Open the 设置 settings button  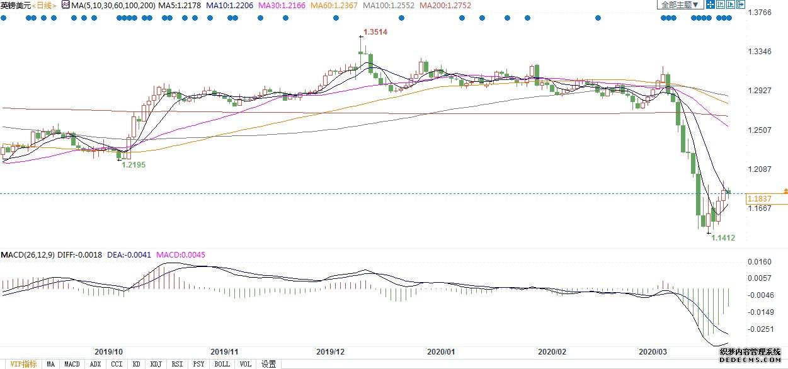pos(269,364)
